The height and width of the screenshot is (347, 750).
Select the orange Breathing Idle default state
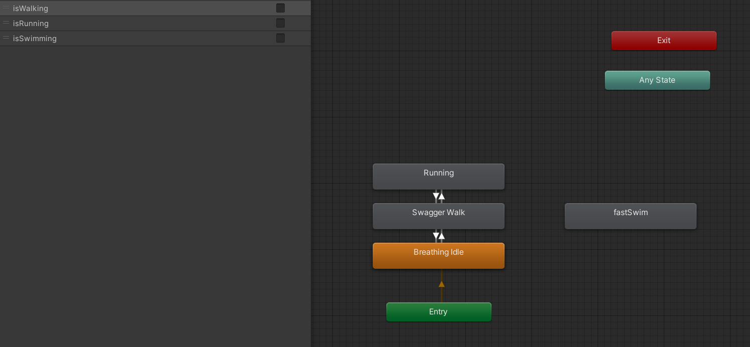(438, 255)
